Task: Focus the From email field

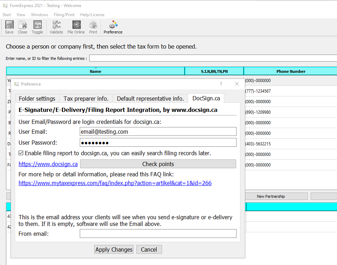Action: coord(158,234)
